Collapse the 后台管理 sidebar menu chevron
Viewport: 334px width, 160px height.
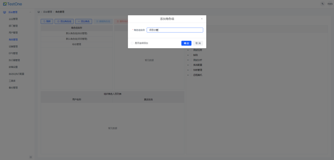coord(30,12)
